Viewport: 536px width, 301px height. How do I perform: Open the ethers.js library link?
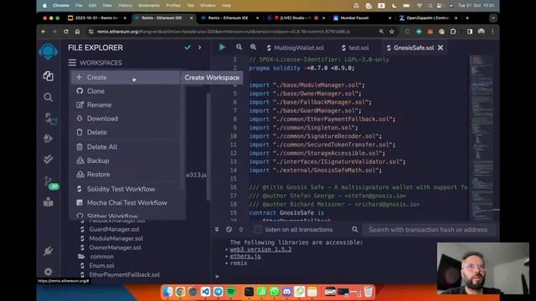point(245,257)
